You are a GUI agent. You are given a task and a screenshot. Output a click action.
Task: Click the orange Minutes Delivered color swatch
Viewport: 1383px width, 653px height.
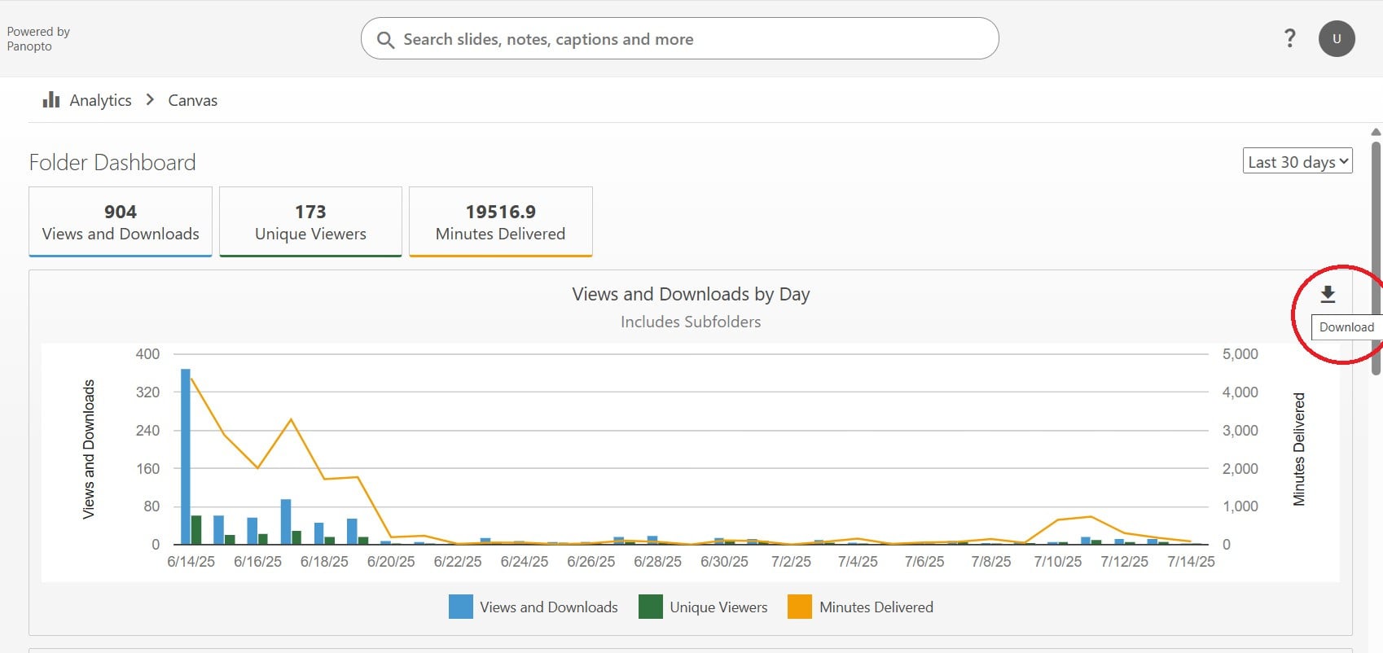(800, 607)
